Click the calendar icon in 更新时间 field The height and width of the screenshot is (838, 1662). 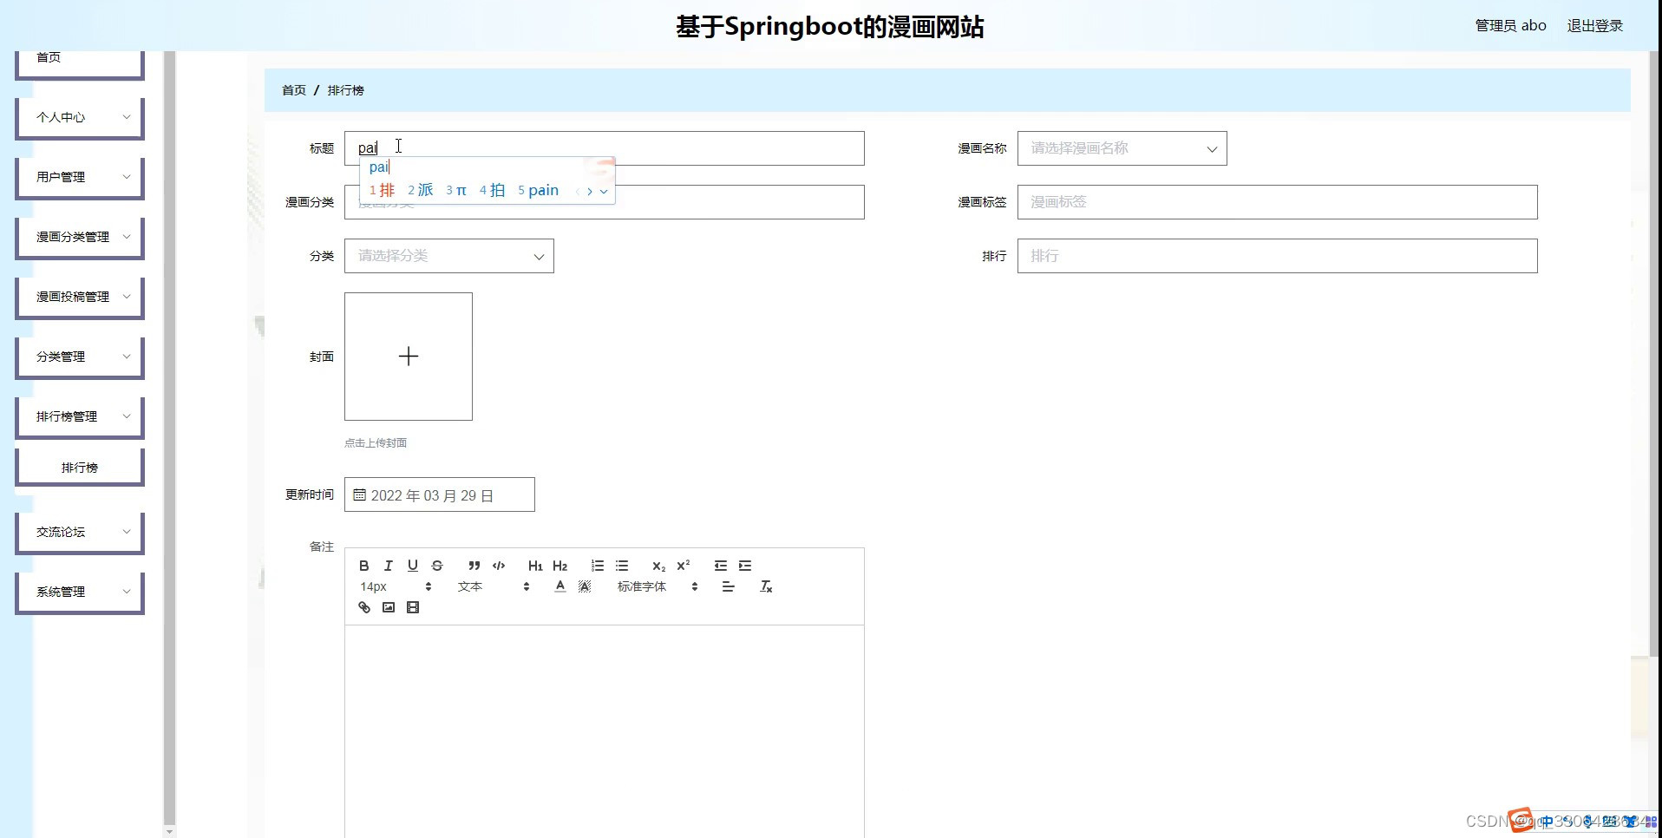click(359, 495)
